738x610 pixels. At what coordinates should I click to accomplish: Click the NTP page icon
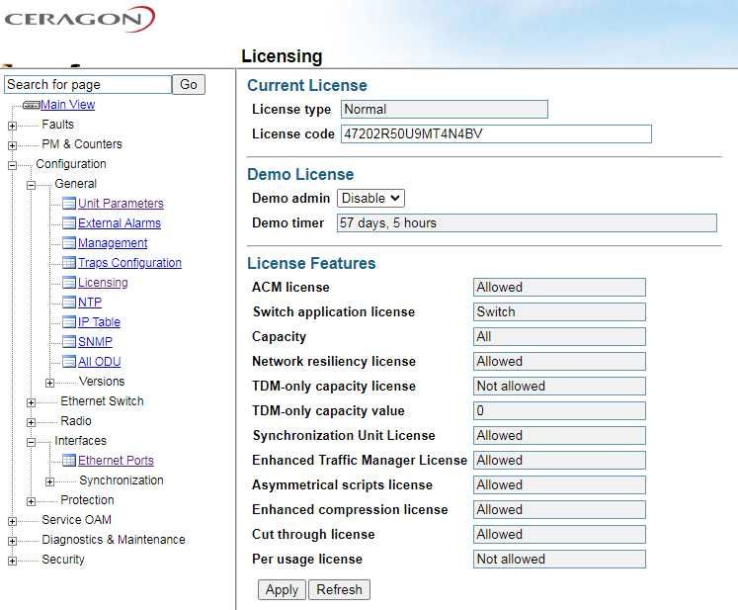coord(69,303)
